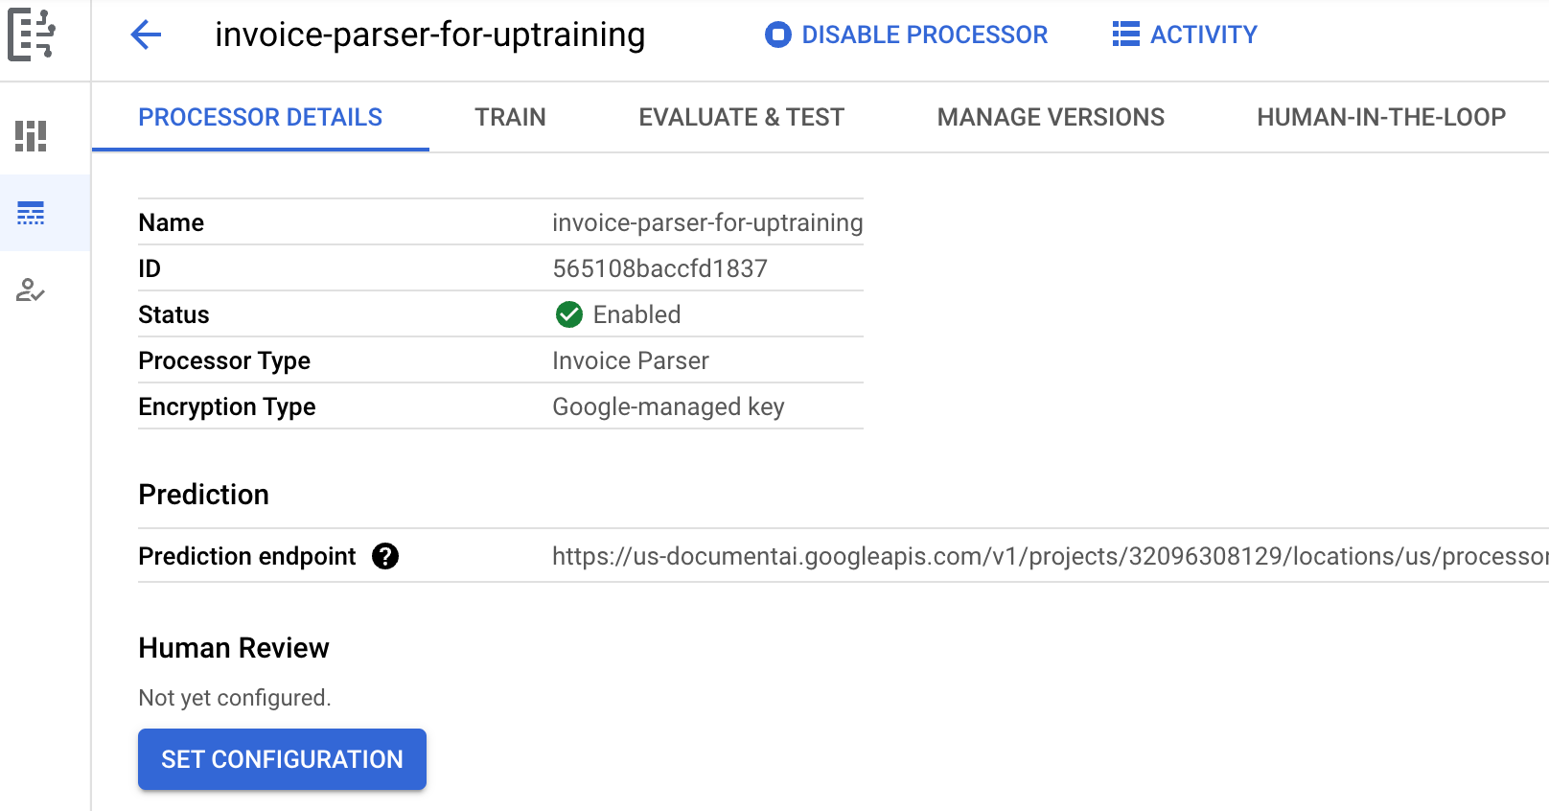
Task: Open the person-checkmark sidebar icon
Action: [x=31, y=290]
